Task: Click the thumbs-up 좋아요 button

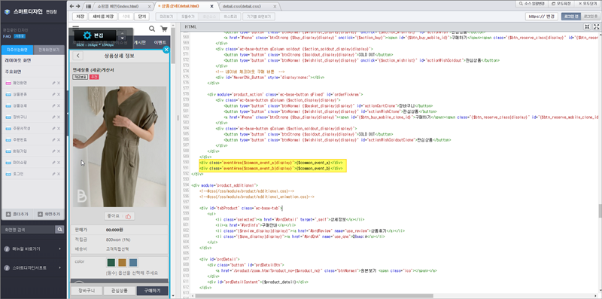Action: [x=120, y=216]
